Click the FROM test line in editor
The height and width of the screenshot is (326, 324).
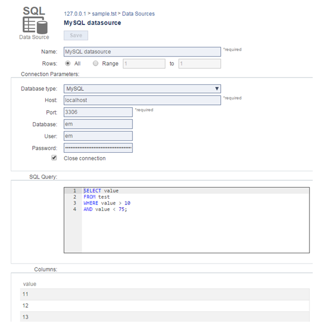(x=96, y=197)
